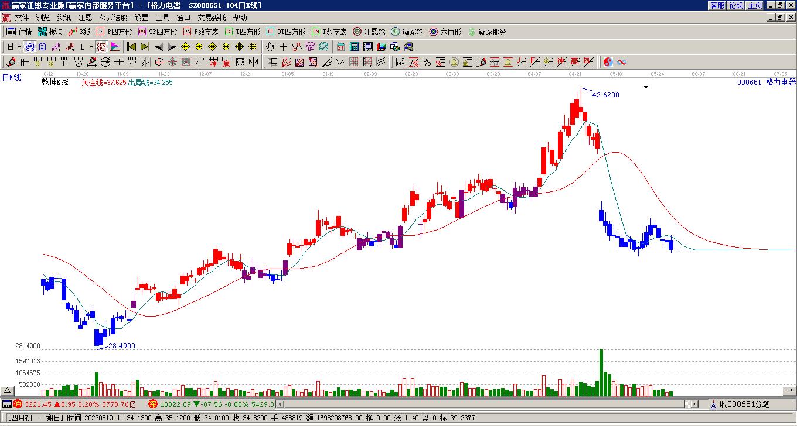Viewport: 797px width, 426px height.
Task: Click the 客服 button
Action: (718, 5)
